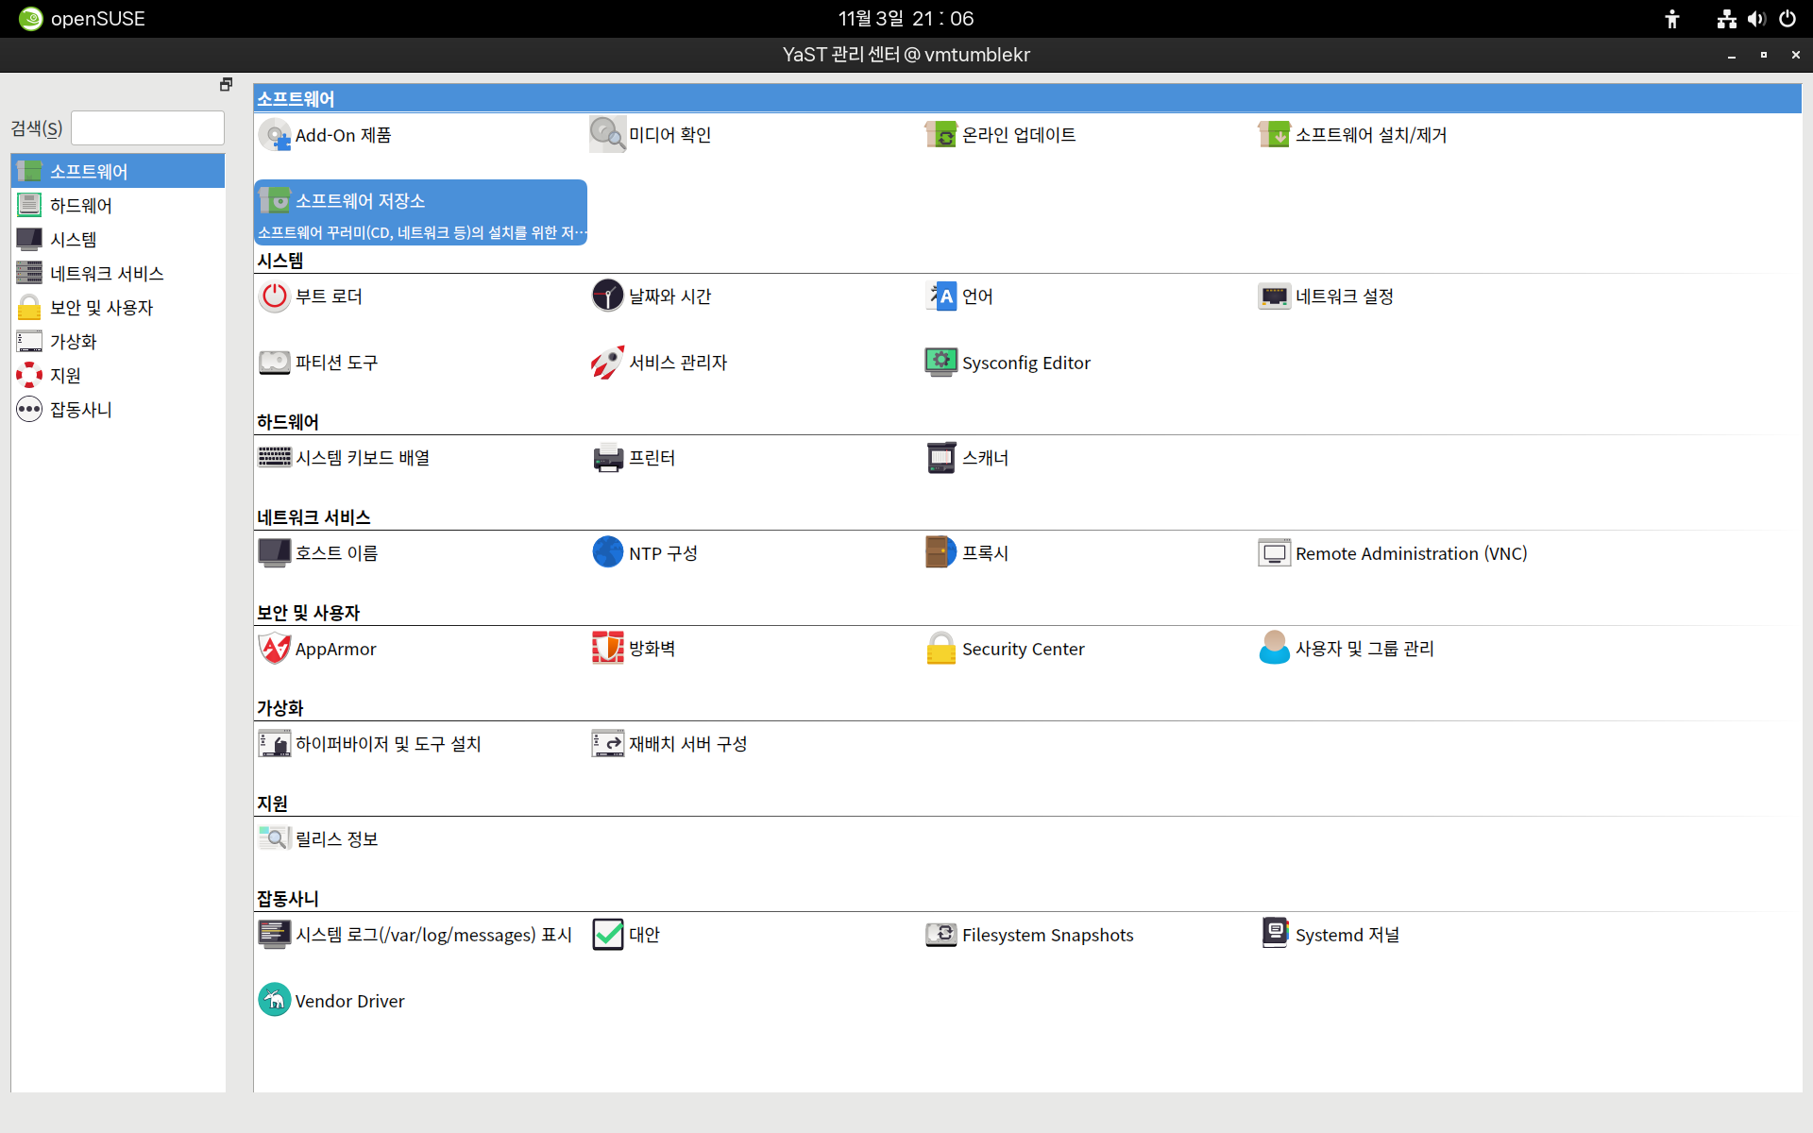1813x1133 pixels.
Task: Launch the 방화벽 firewall module icon
Action: tap(607, 649)
